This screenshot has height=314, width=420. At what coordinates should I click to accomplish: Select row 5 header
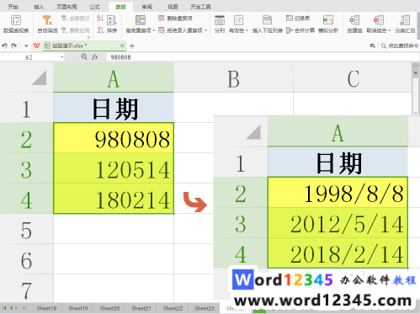click(x=26, y=230)
